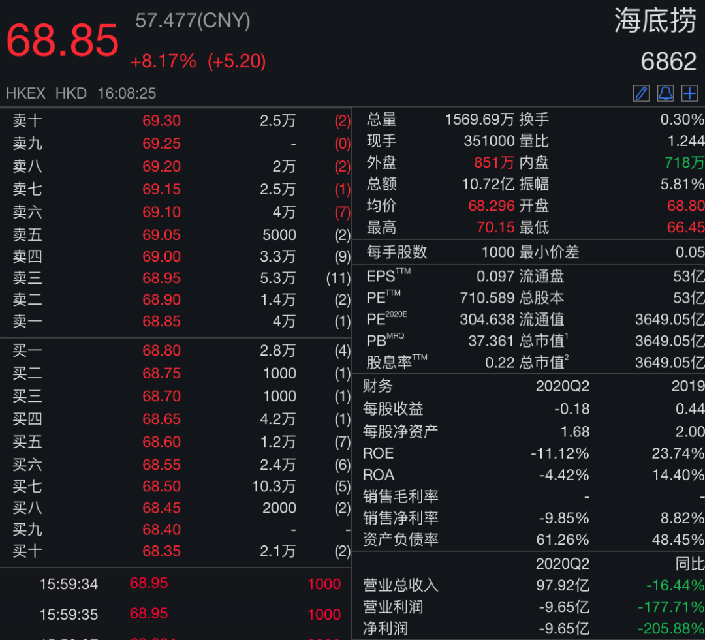This screenshot has width=705, height=640.
Task: Click the 最高 value 70.15
Action: 495,228
